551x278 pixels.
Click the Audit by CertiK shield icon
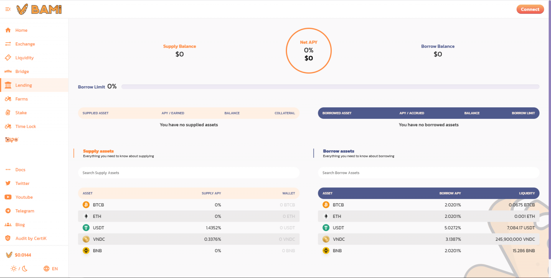pos(8,238)
